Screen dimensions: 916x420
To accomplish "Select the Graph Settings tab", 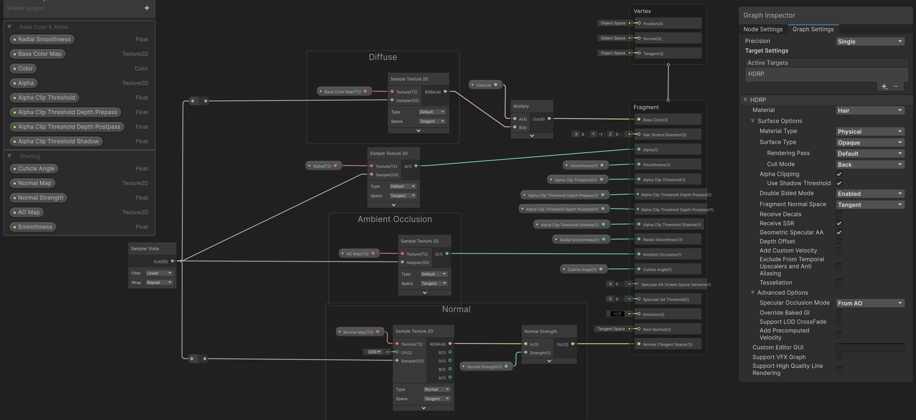I will coord(813,29).
